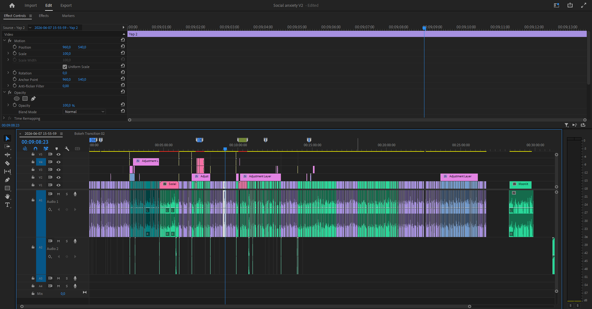Open the Markers panel tab
The height and width of the screenshot is (309, 592).
pyautogui.click(x=69, y=16)
